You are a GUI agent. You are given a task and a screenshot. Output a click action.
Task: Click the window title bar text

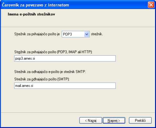pos(36,5)
